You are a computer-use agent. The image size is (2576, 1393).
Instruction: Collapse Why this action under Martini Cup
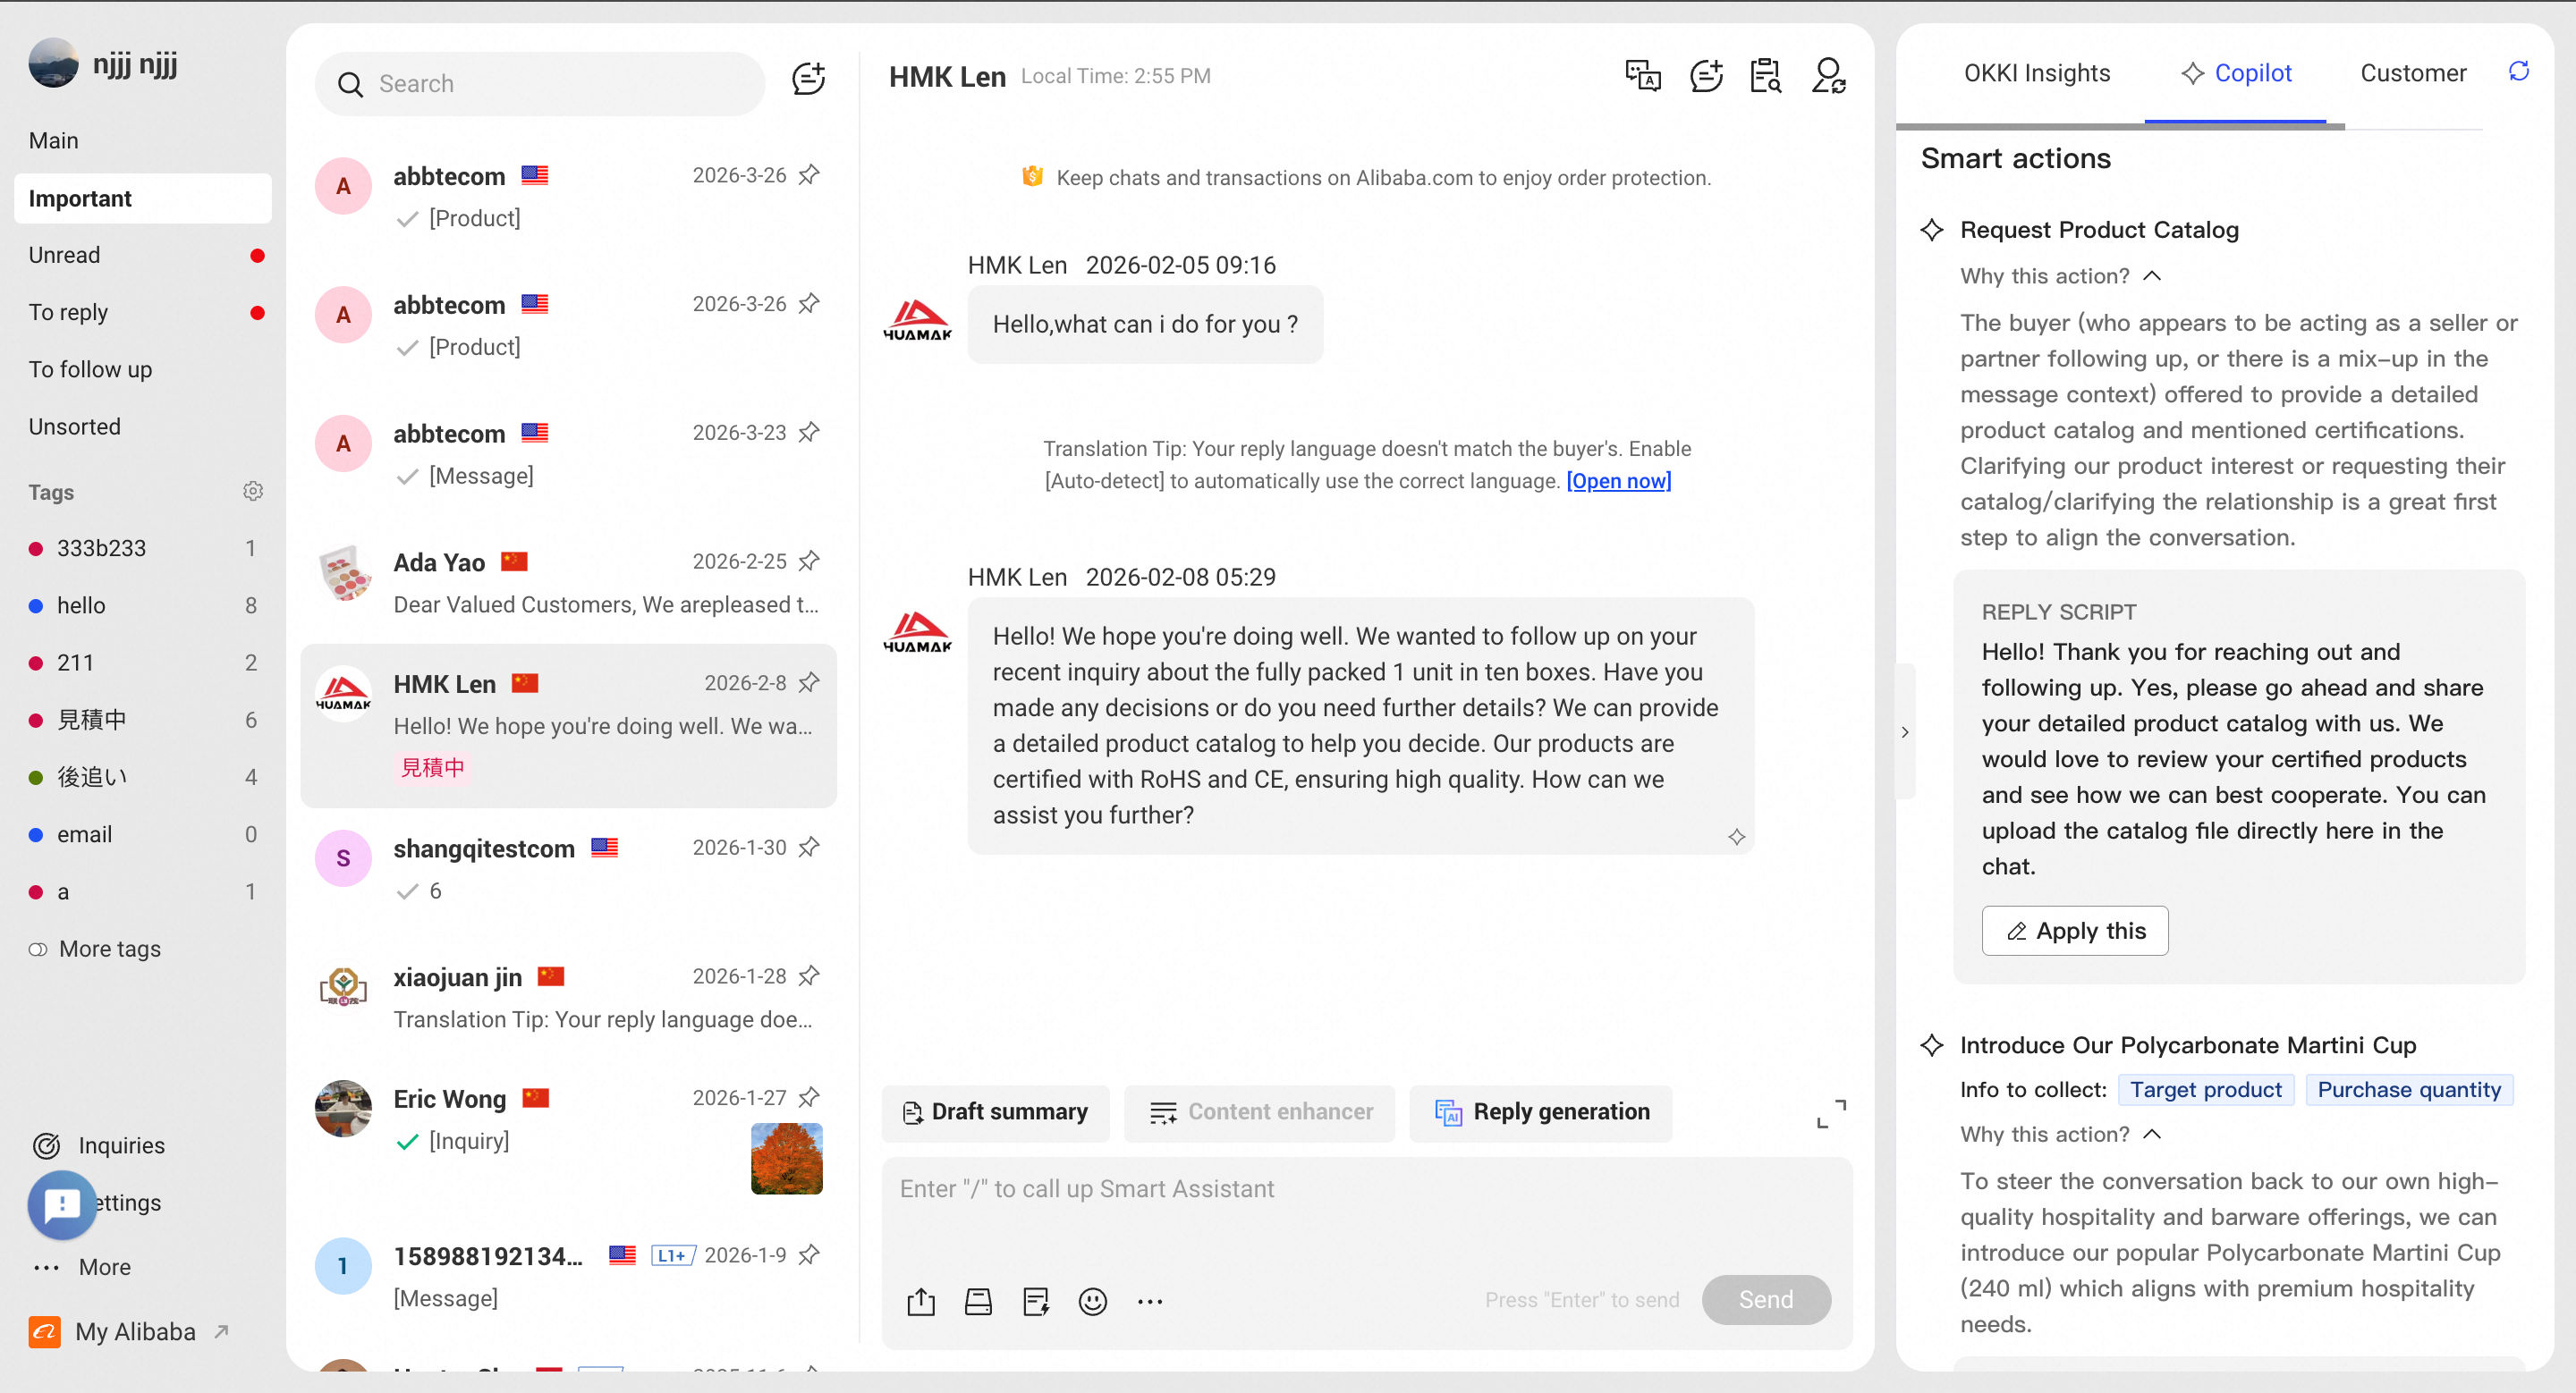[2061, 1135]
